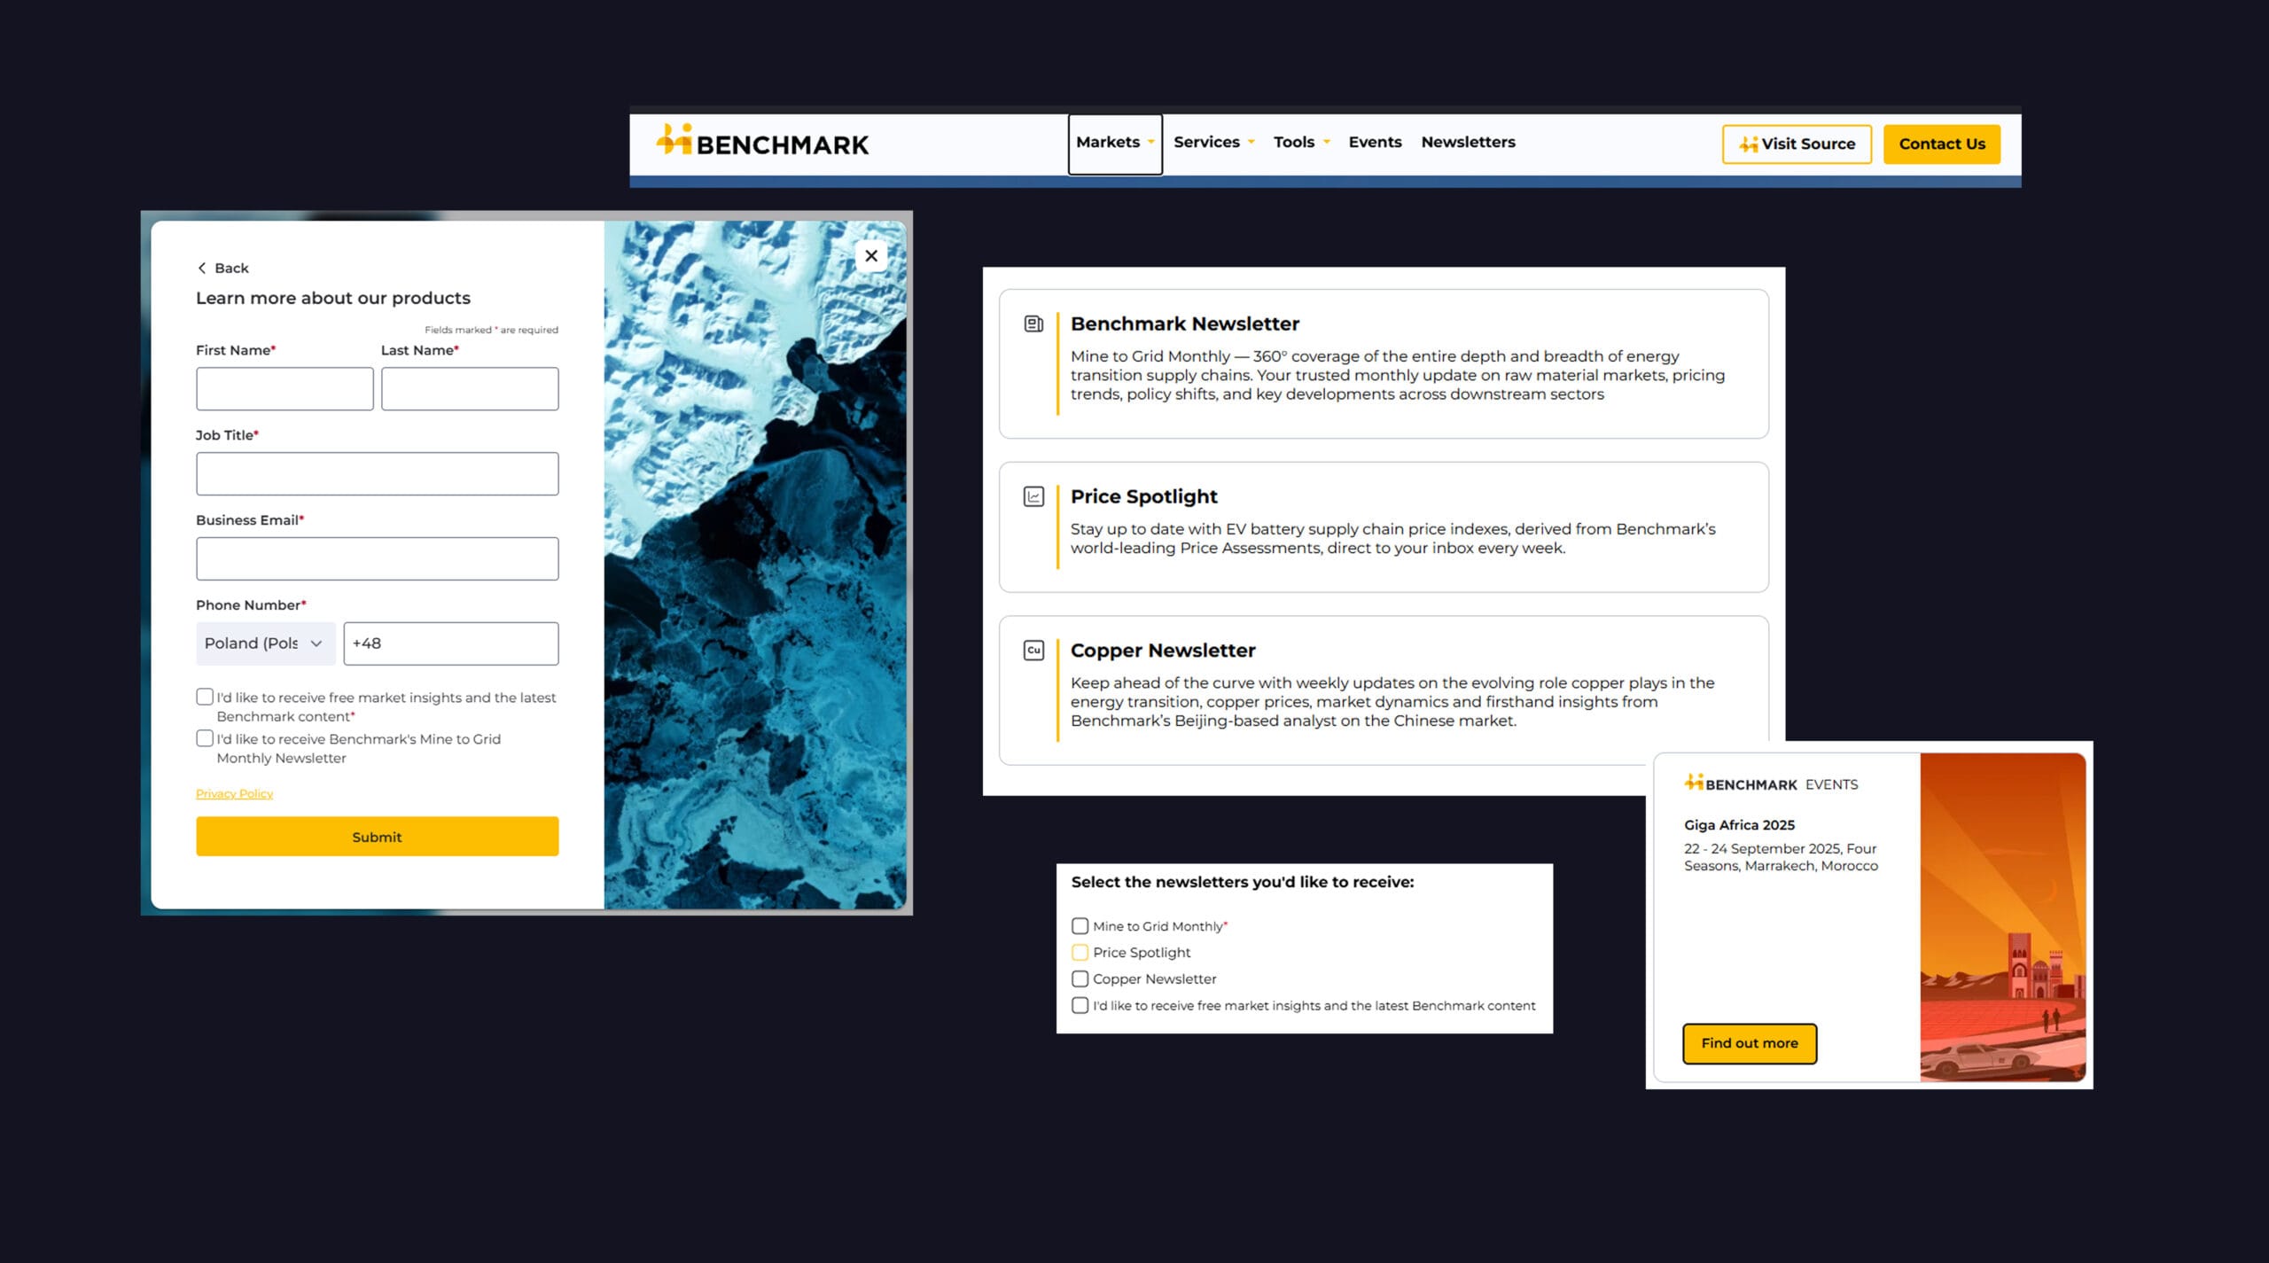Click the Benchmark Newsletter card title
The image size is (2269, 1263).
point(1185,324)
